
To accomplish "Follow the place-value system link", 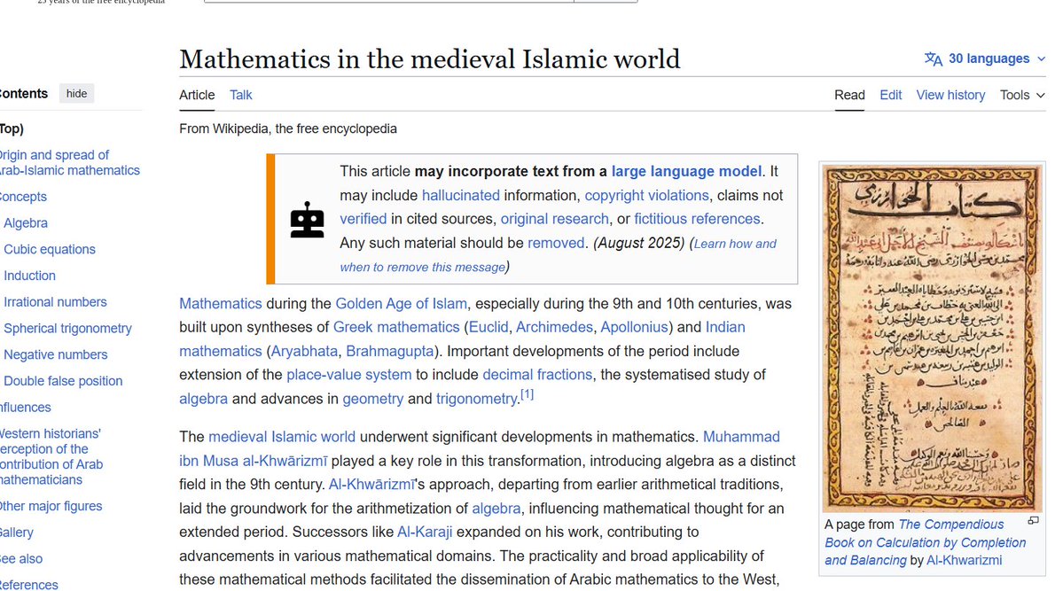I will coord(348,375).
